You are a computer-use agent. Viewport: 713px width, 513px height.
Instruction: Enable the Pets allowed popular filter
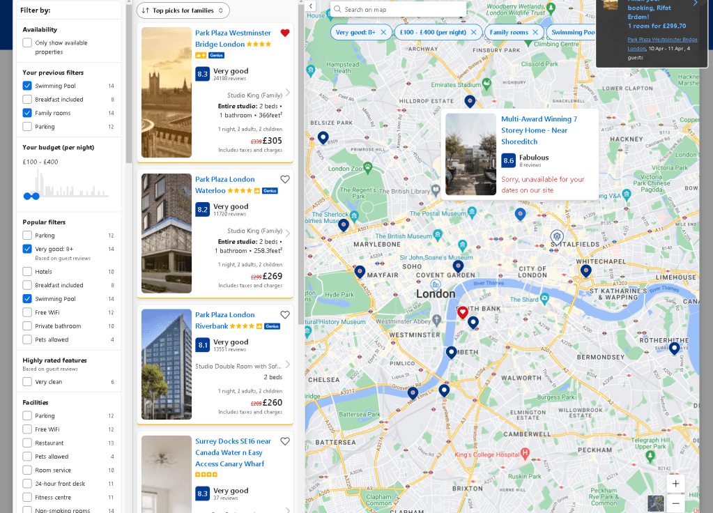26,339
